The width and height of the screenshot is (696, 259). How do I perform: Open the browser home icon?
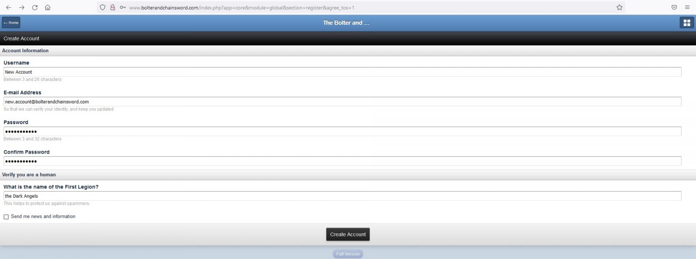coord(48,7)
